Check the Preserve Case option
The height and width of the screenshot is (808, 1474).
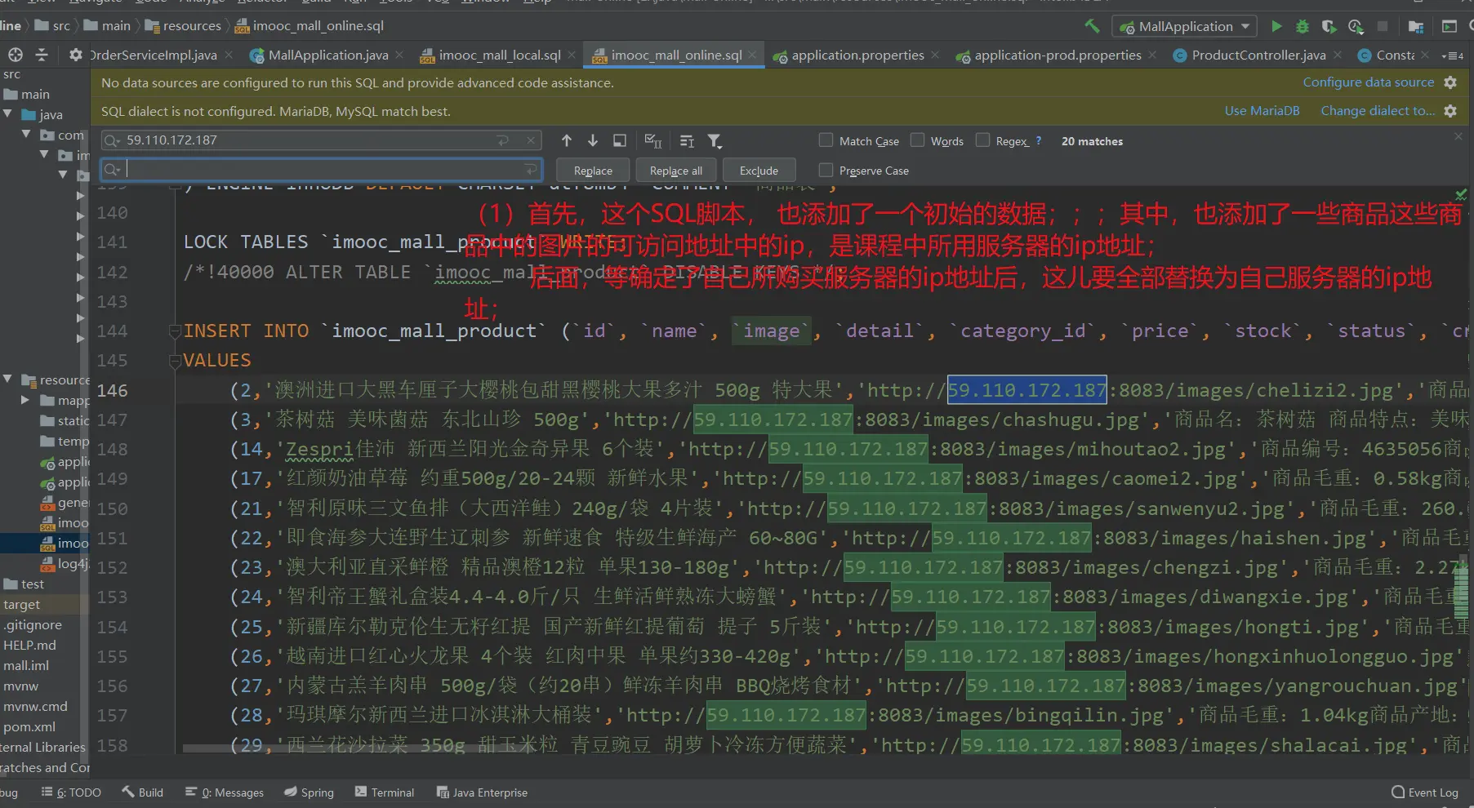[826, 170]
